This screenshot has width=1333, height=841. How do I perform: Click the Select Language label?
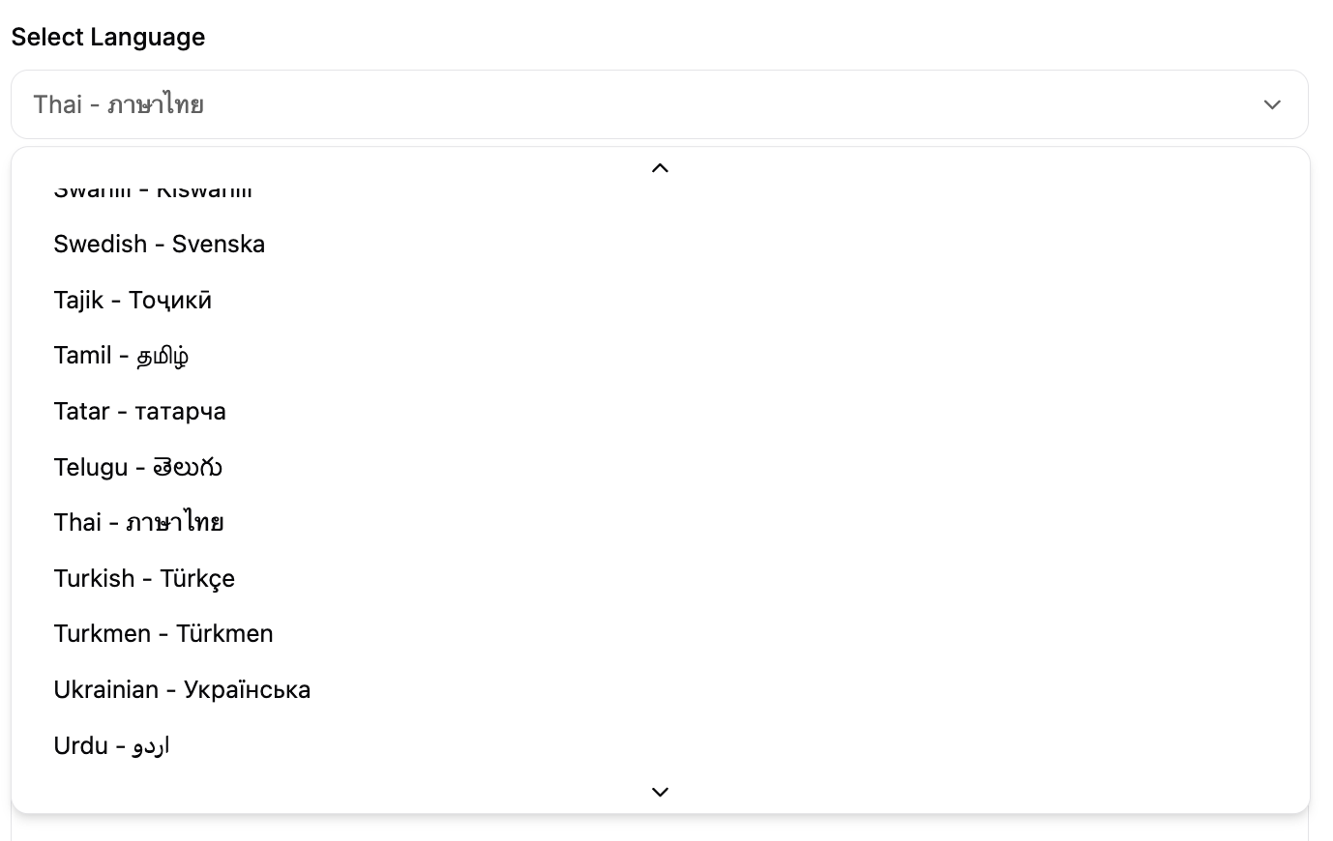point(108,37)
